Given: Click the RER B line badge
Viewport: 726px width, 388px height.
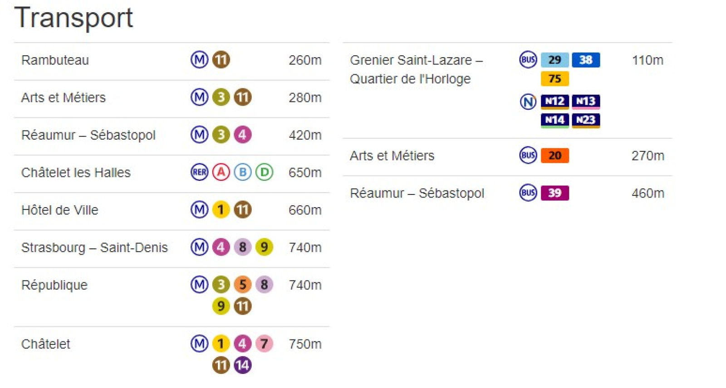Looking at the screenshot, I should [x=243, y=172].
